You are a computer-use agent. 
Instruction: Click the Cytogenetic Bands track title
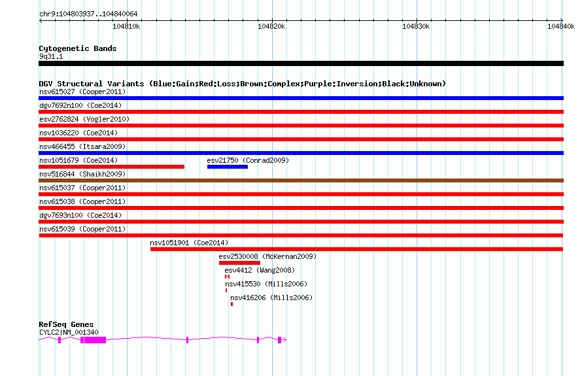pyautogui.click(x=78, y=48)
